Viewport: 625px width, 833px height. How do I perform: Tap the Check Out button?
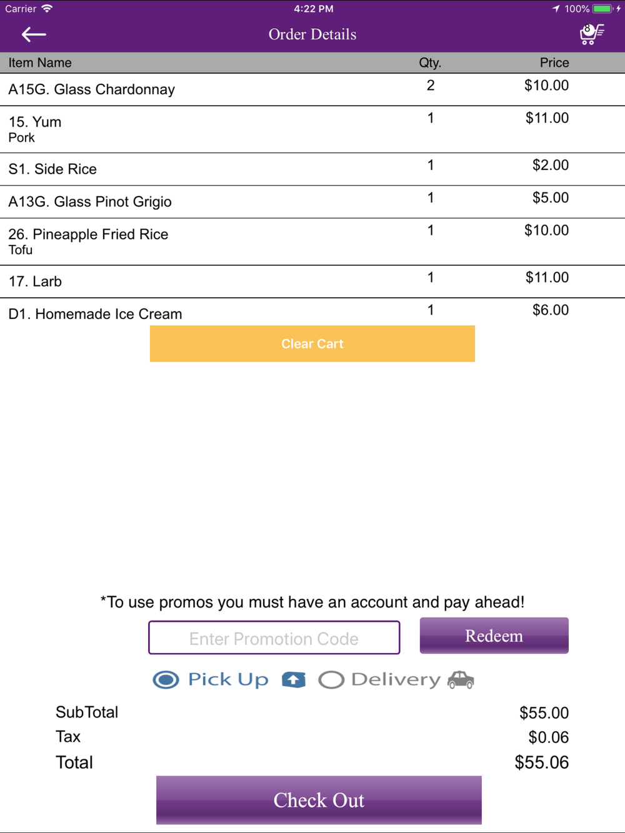(x=319, y=800)
